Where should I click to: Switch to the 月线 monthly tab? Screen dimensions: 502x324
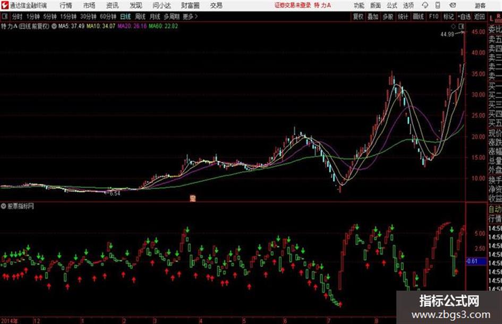tap(155, 16)
